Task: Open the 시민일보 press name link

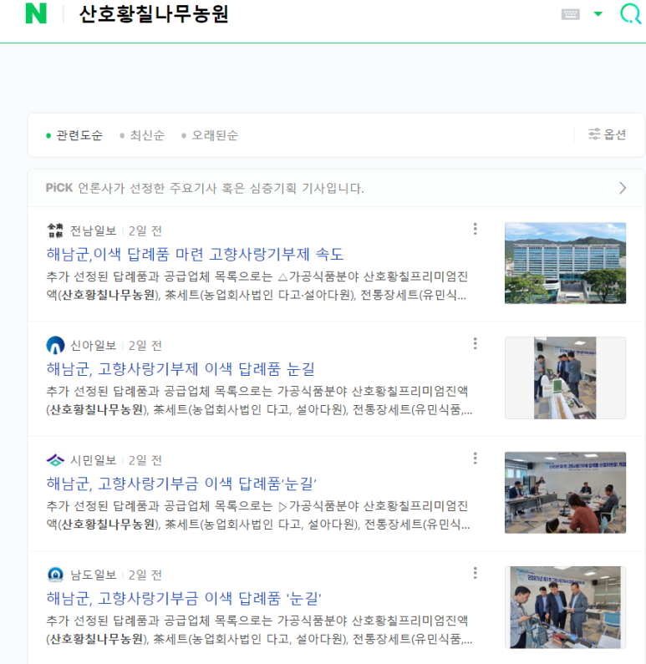Action: pos(94,460)
